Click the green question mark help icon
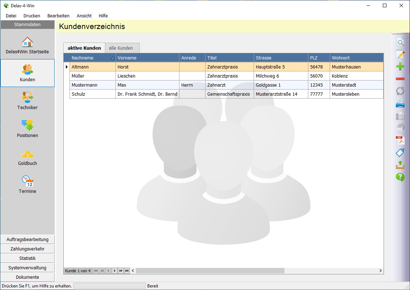This screenshot has width=410, height=290. click(x=400, y=177)
